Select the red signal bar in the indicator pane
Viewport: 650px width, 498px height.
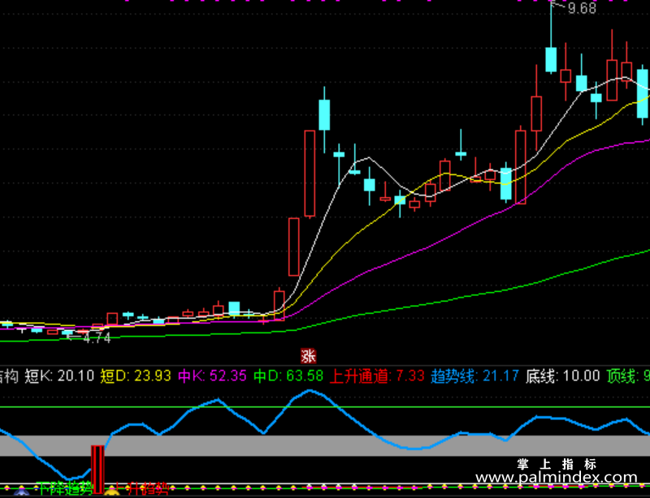tap(97, 470)
